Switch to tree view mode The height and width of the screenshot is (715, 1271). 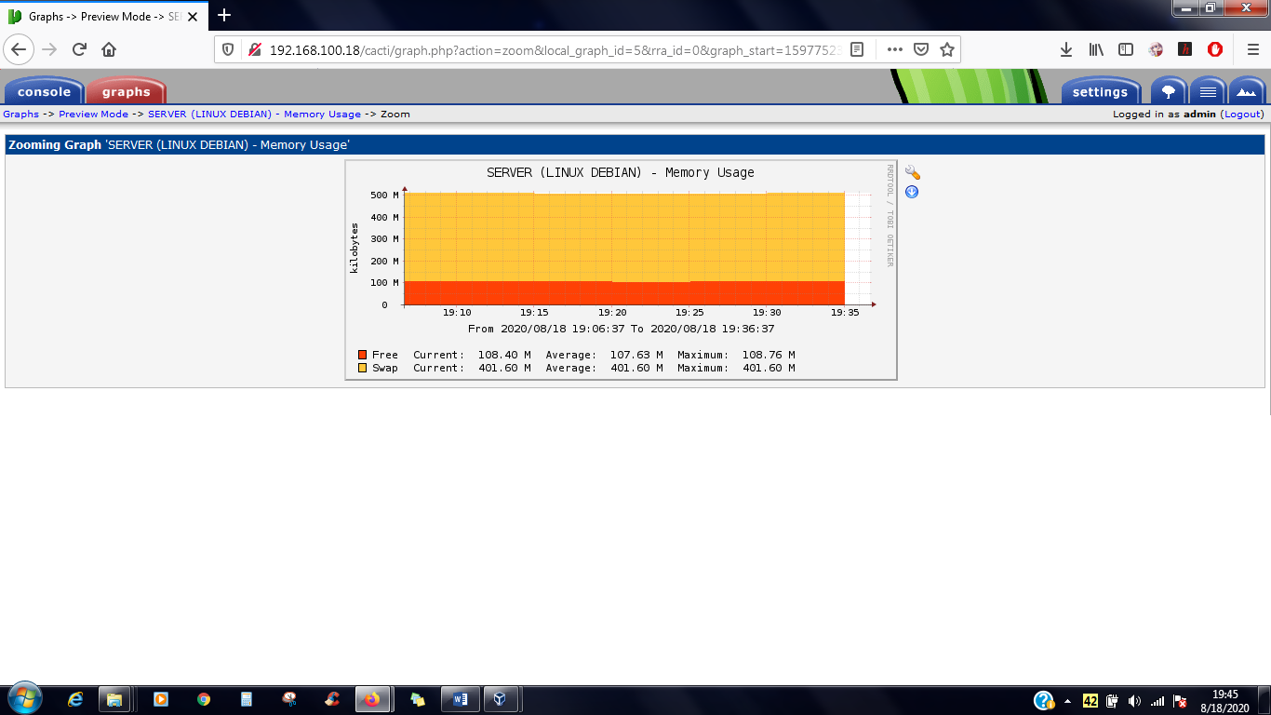pyautogui.click(x=1169, y=91)
